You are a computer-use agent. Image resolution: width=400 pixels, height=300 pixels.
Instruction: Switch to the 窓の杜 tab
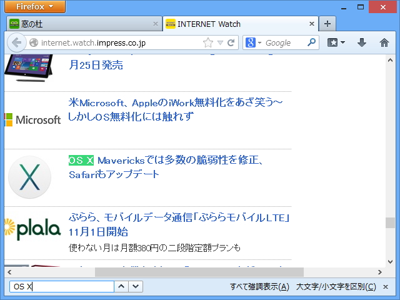coord(84,24)
